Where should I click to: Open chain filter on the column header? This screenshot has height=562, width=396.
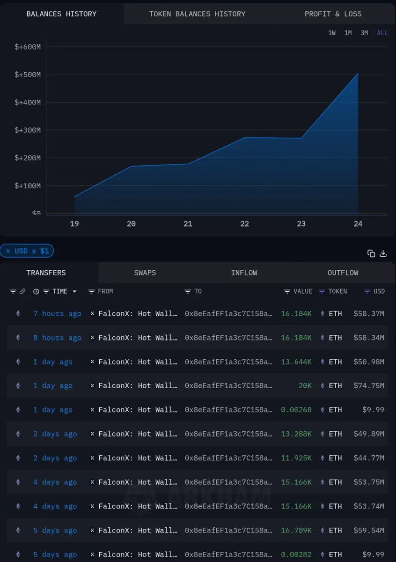click(13, 291)
